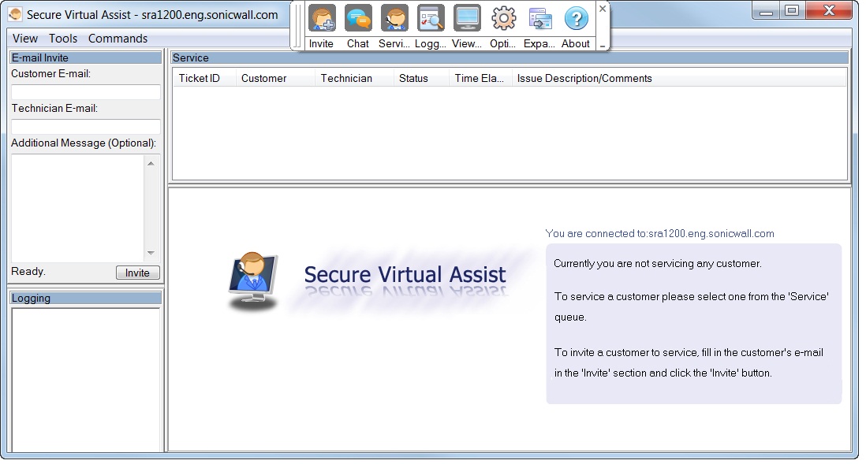The image size is (866, 464).
Task: Click inside the Logging text box
Action: 86,380
